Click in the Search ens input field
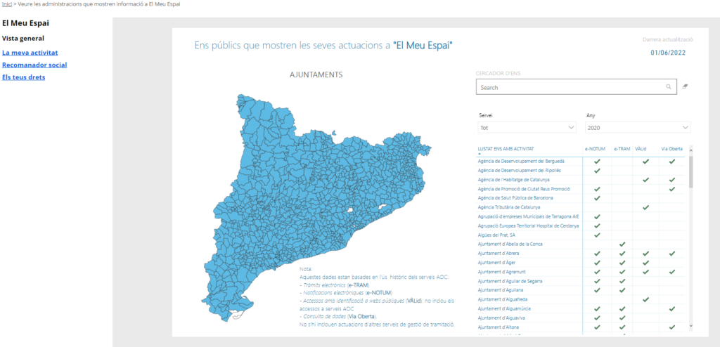The width and height of the screenshot is (720, 347). pos(570,87)
